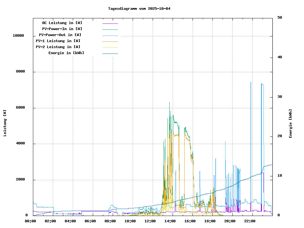Click the 00:00 time axis tick label
The height and width of the screenshot is (228, 304).
pyautogui.click(x=30, y=221)
